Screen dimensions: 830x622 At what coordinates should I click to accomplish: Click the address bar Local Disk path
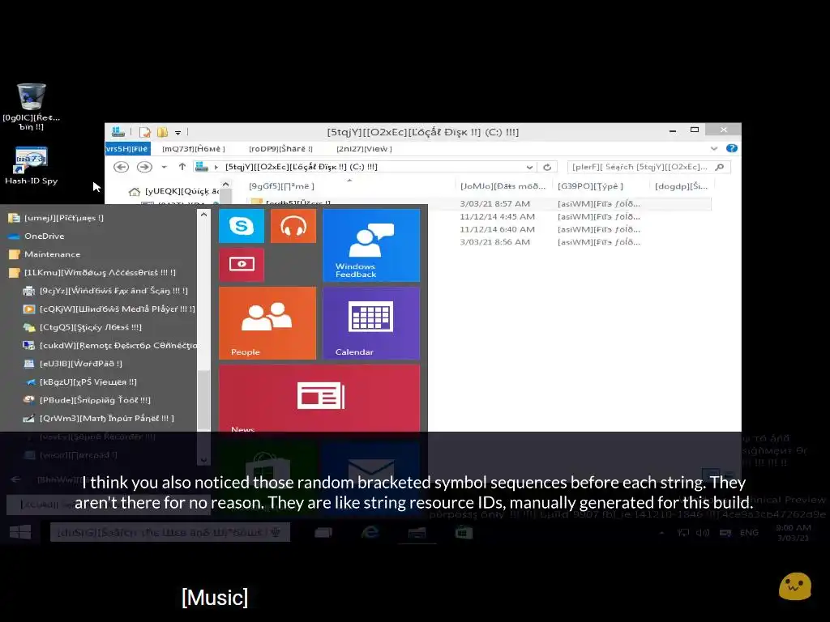pos(302,167)
